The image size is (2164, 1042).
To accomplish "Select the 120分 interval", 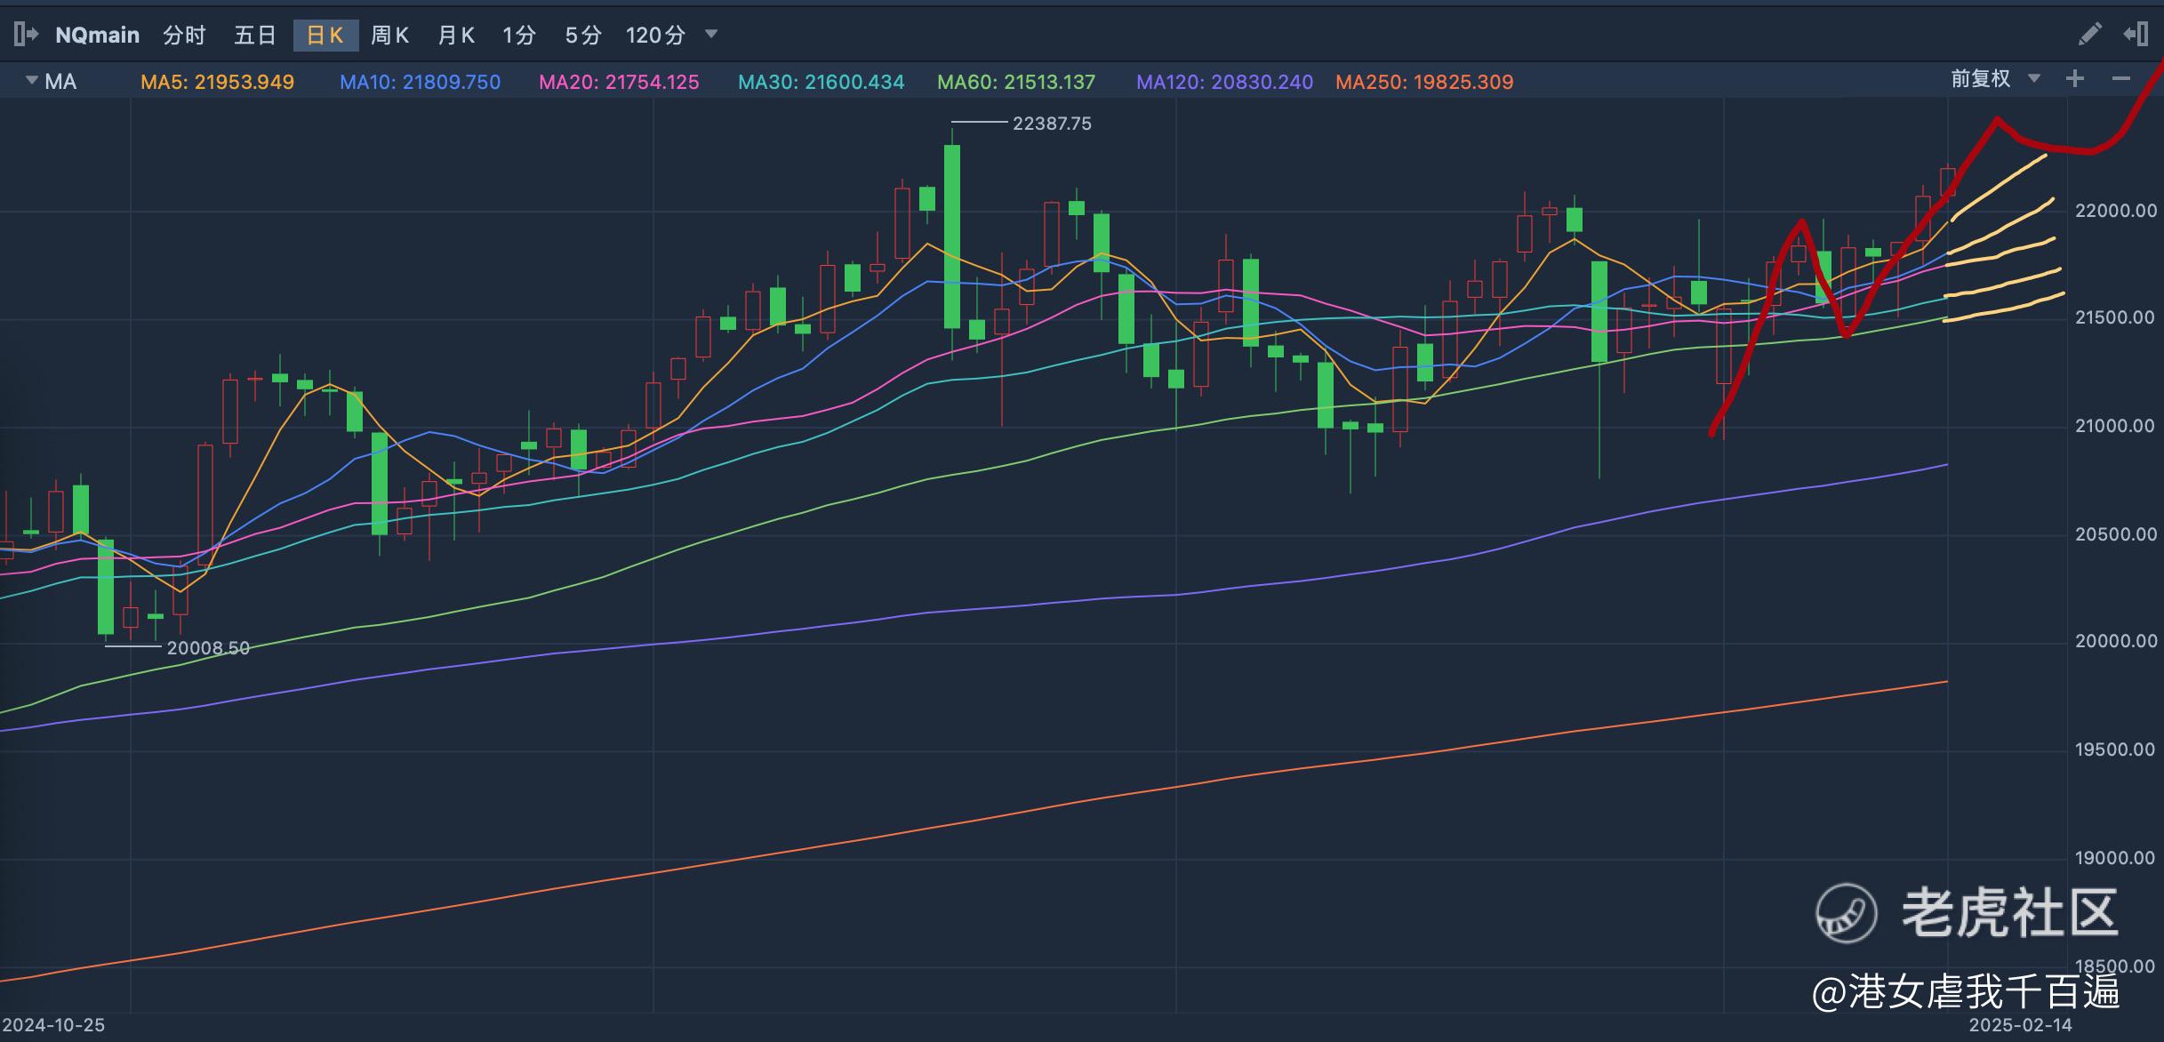I will (655, 35).
